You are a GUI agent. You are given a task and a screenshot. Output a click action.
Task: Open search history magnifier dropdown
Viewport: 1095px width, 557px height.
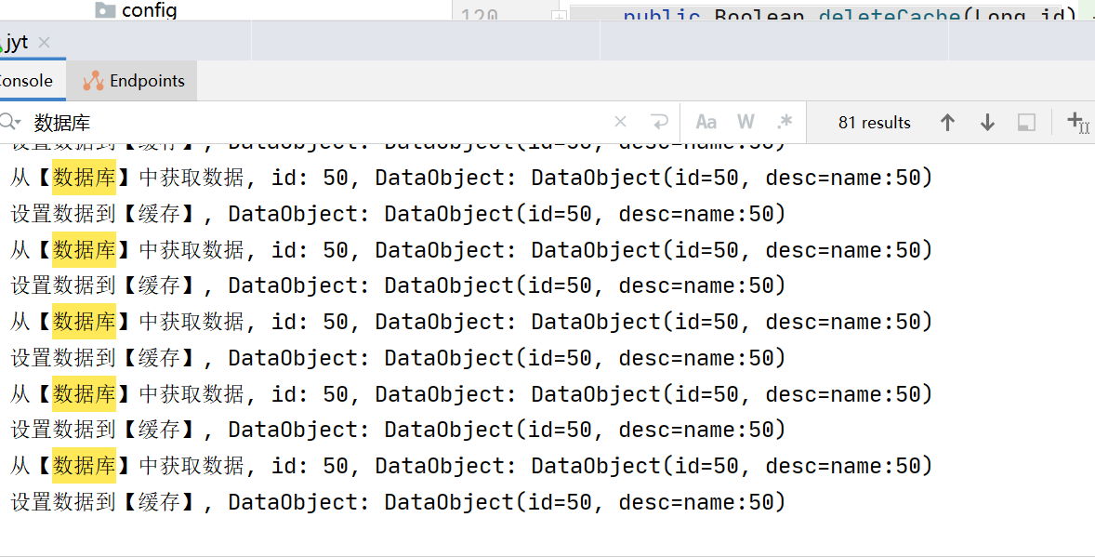coord(10,123)
